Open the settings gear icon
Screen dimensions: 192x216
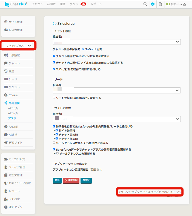[x=153, y=4]
